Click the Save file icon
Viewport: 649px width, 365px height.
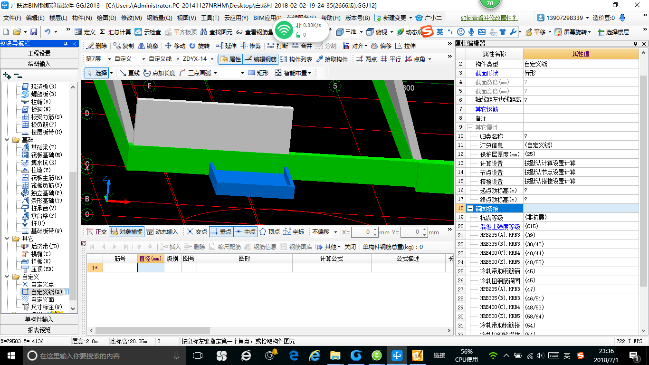[x=34, y=32]
